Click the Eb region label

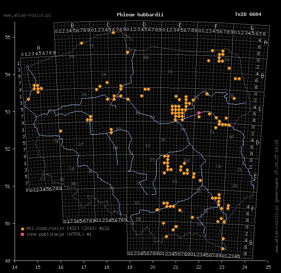(146, 57)
